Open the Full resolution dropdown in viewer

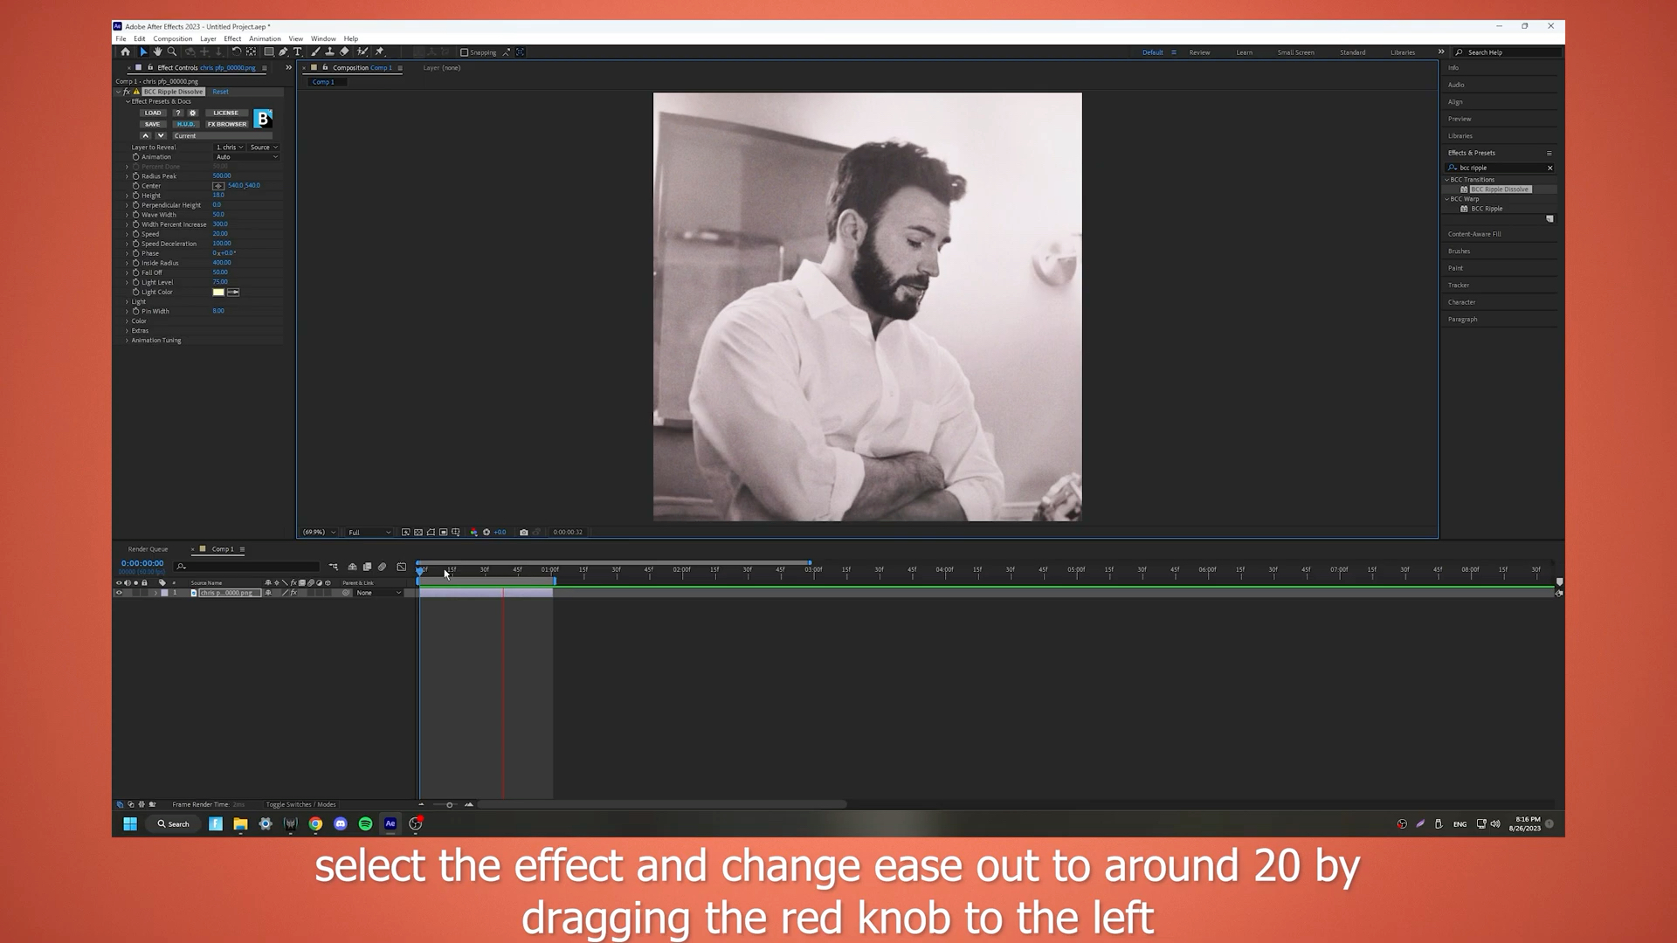tap(369, 532)
